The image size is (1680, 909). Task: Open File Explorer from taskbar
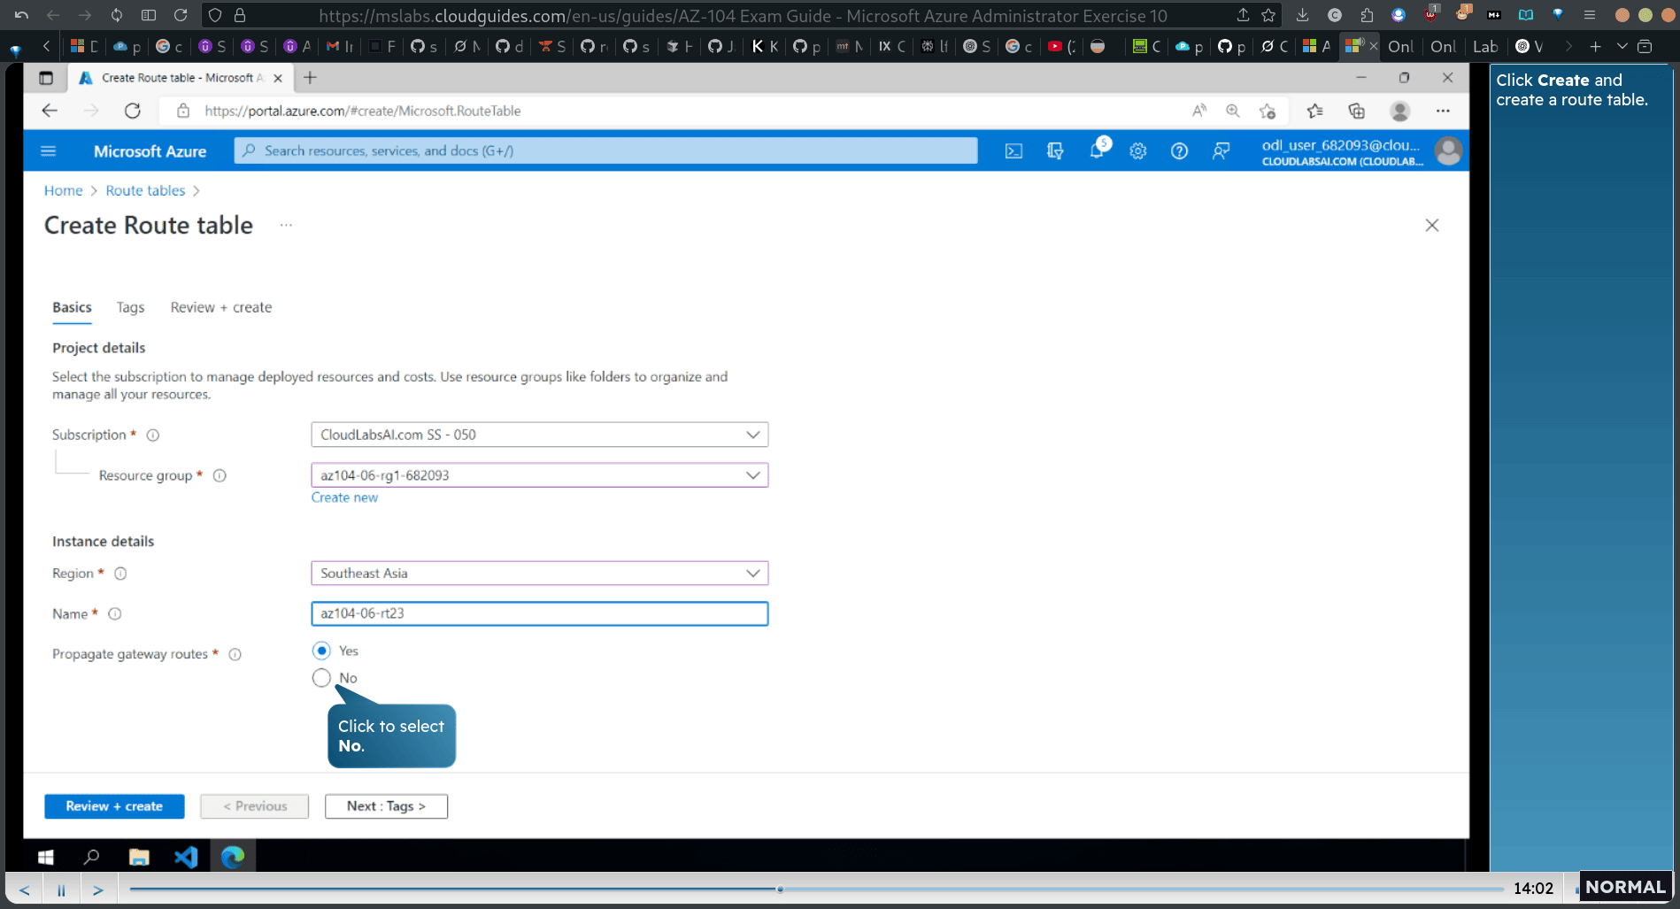139,857
